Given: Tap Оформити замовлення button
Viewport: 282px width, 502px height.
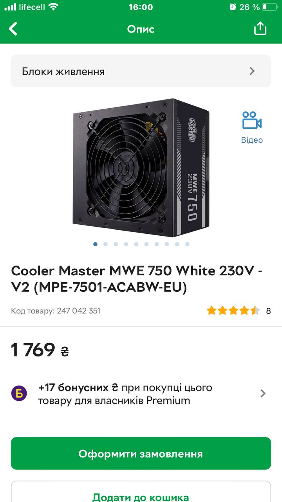Looking at the screenshot, I should click(141, 453).
